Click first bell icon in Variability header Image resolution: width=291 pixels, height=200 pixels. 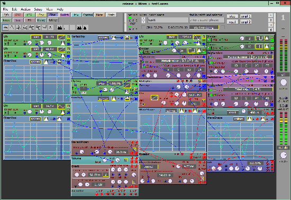tap(114, 37)
